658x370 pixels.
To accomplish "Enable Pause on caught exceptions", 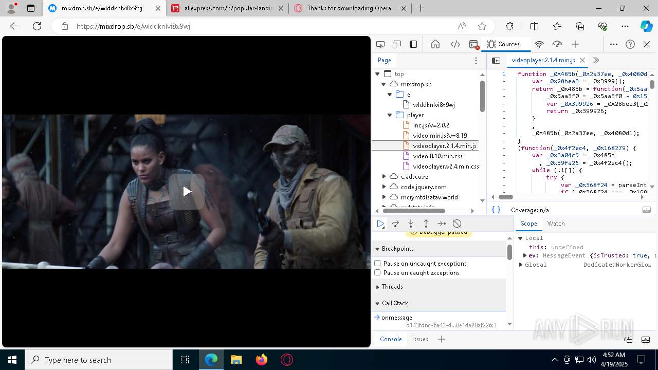I will (x=377, y=273).
